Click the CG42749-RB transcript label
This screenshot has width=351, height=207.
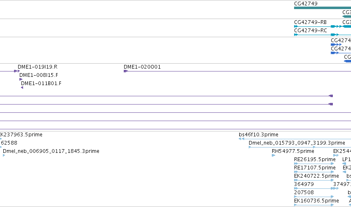point(310,22)
